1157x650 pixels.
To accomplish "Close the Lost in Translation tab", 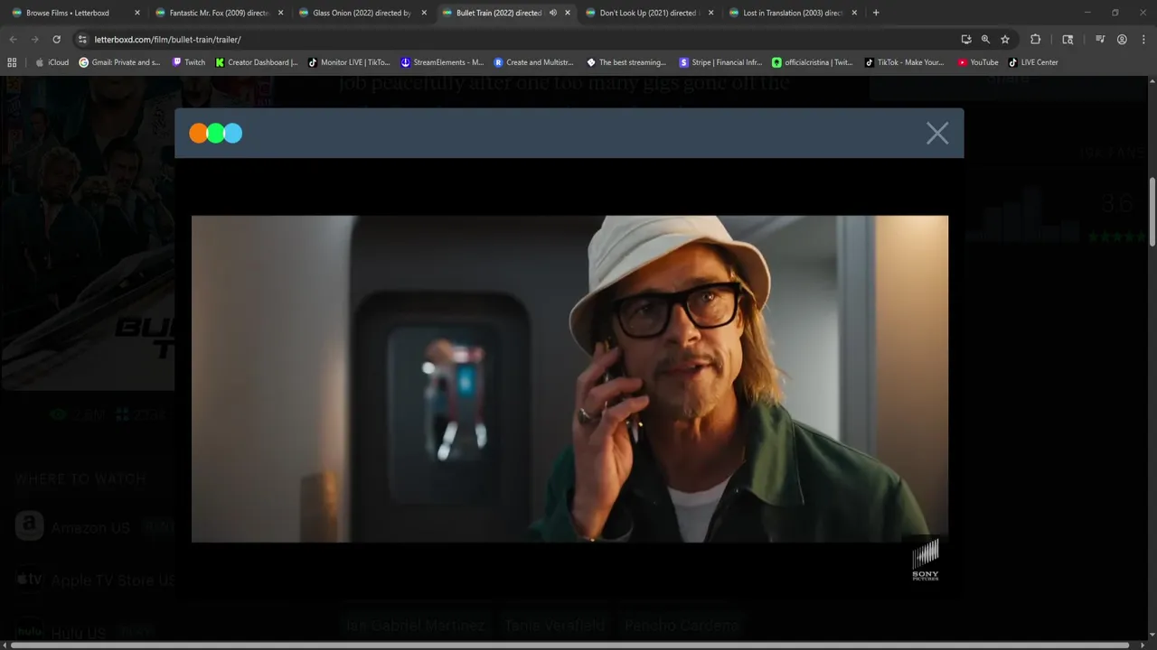I will pos(854,13).
